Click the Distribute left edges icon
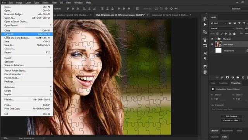This screenshot has width=248, height=140. [119, 9]
